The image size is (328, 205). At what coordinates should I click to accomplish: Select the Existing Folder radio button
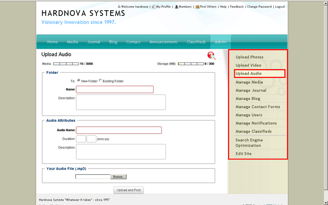[x=100, y=81]
